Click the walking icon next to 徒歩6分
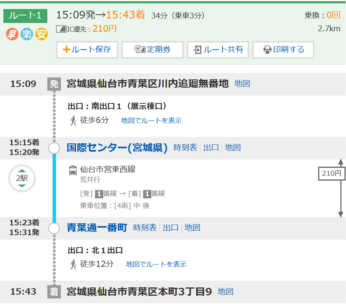 [x=73, y=120]
